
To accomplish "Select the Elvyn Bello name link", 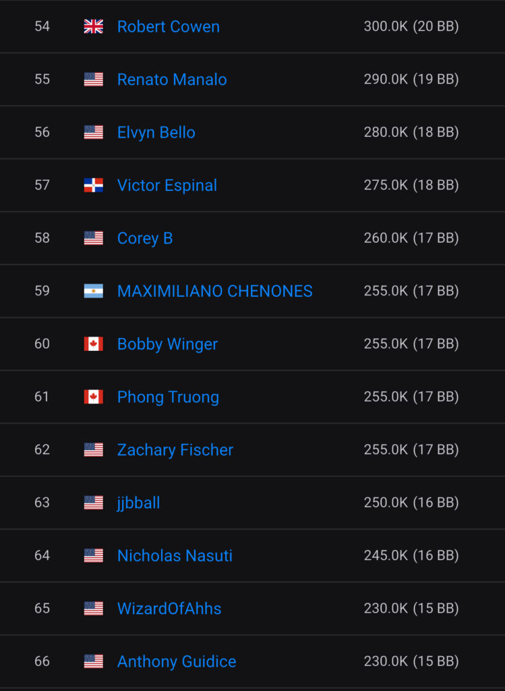I will [156, 132].
